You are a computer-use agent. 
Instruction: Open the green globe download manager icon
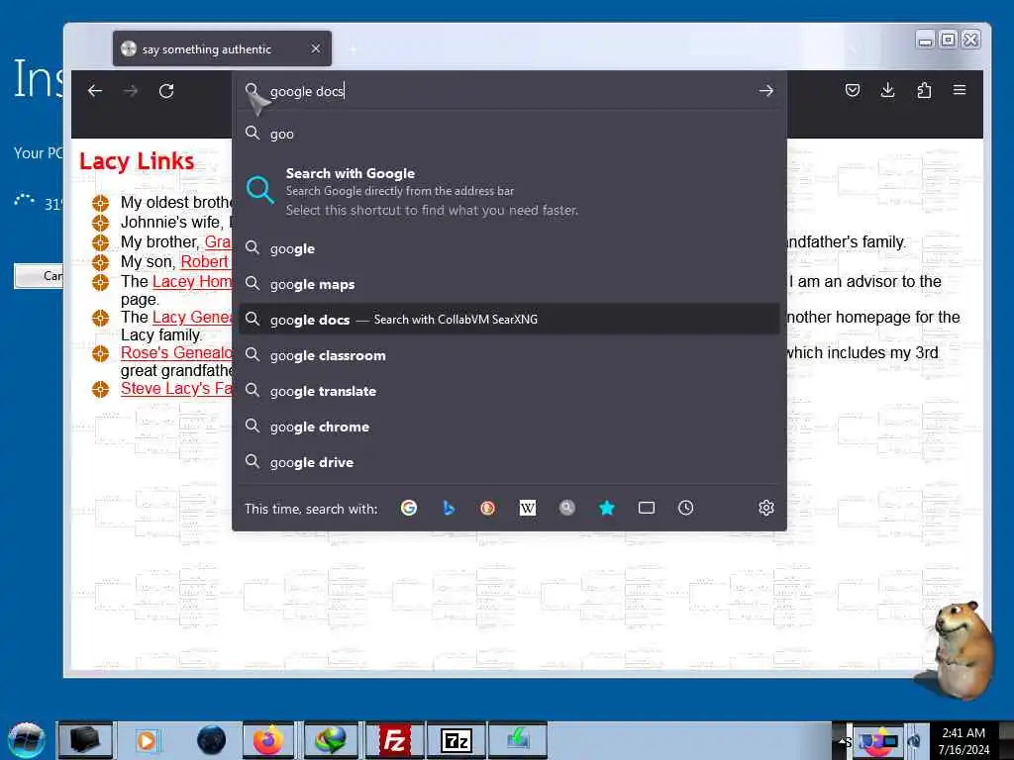[x=331, y=740]
